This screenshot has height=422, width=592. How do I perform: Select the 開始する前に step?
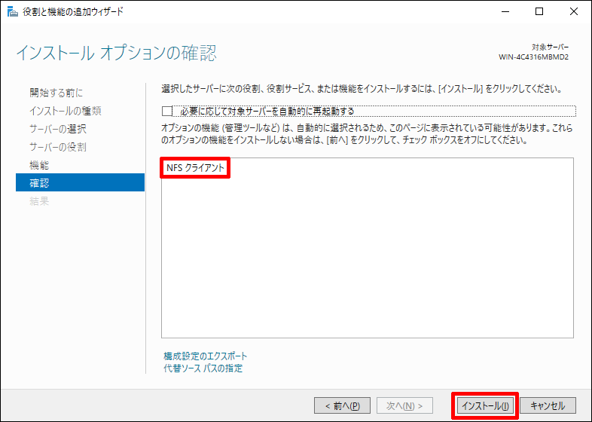tap(56, 93)
